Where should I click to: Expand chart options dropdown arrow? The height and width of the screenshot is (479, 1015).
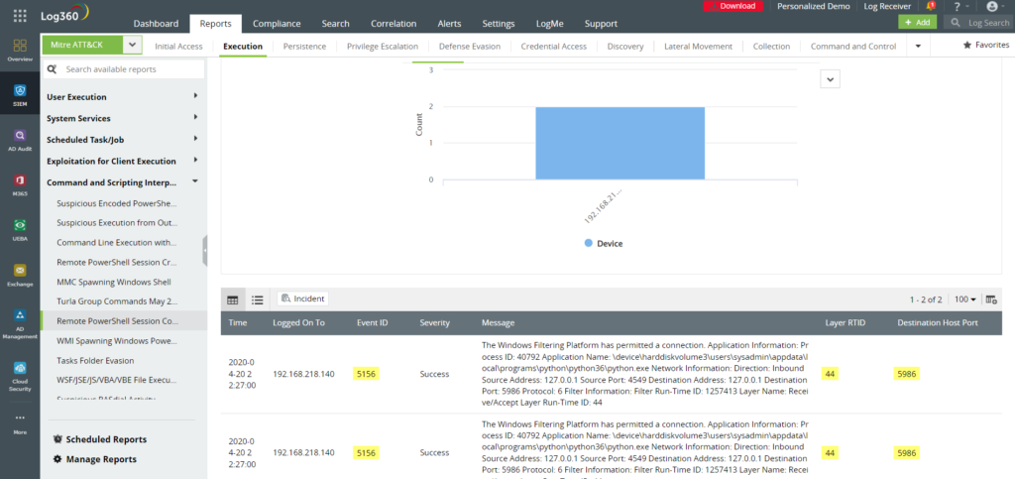point(831,79)
